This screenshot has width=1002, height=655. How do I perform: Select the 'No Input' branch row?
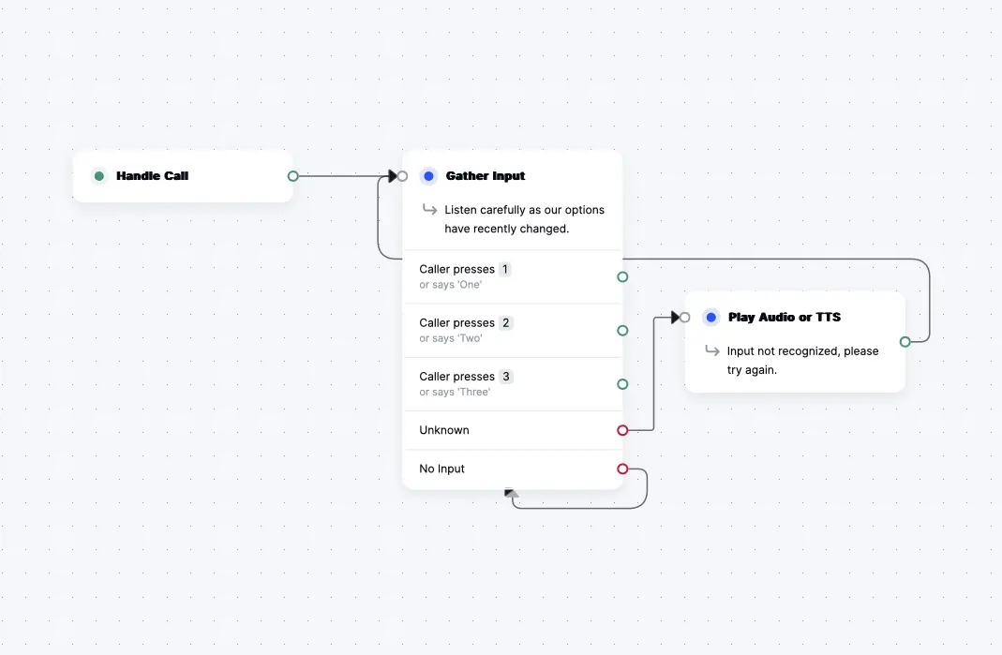(506, 469)
